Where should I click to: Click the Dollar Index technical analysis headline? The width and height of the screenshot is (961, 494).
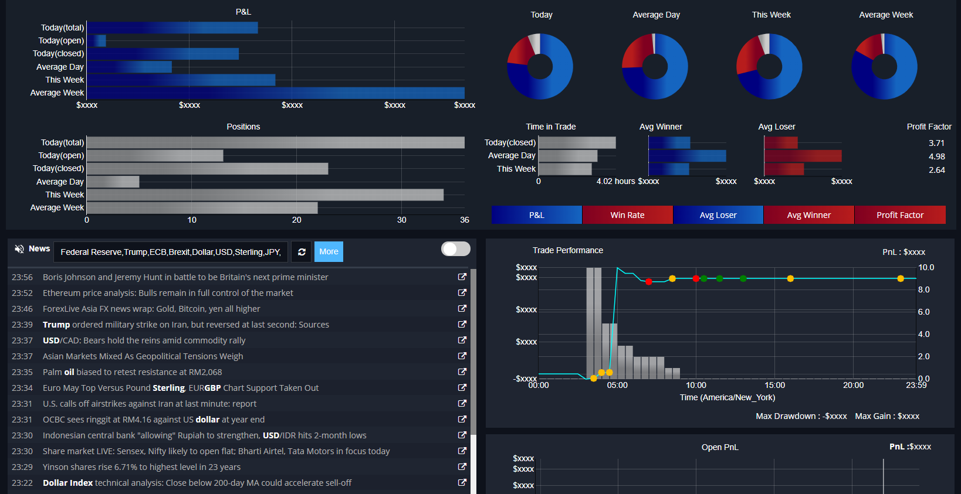tap(197, 482)
